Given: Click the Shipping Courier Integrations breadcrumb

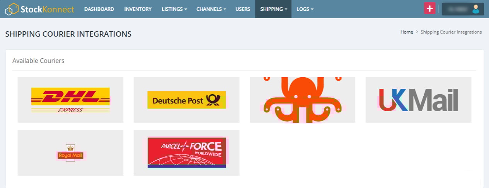Looking at the screenshot, I should (x=451, y=32).
